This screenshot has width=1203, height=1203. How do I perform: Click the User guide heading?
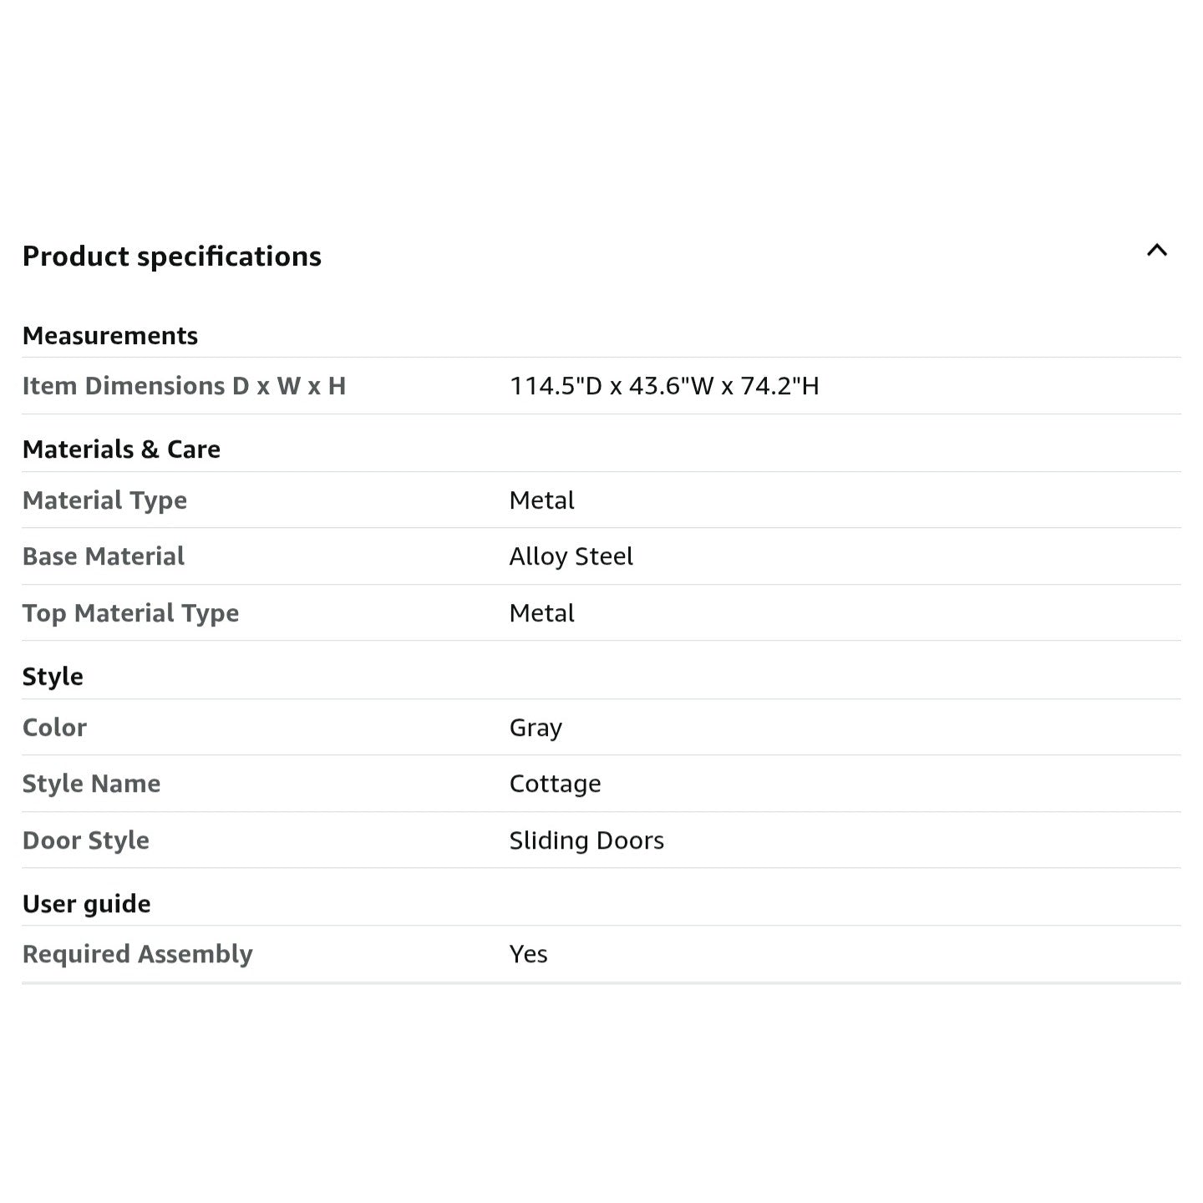click(x=87, y=904)
